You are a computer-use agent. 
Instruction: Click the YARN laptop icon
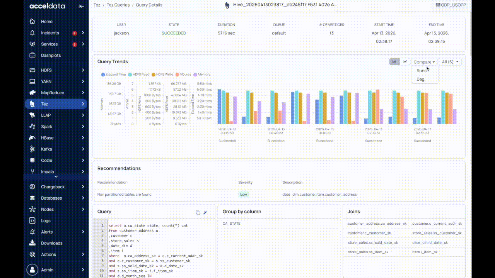point(32,81)
